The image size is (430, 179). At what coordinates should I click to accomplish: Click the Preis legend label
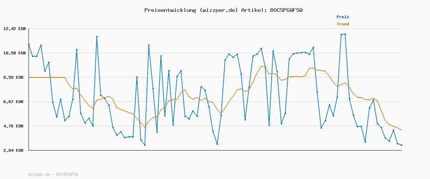click(343, 17)
